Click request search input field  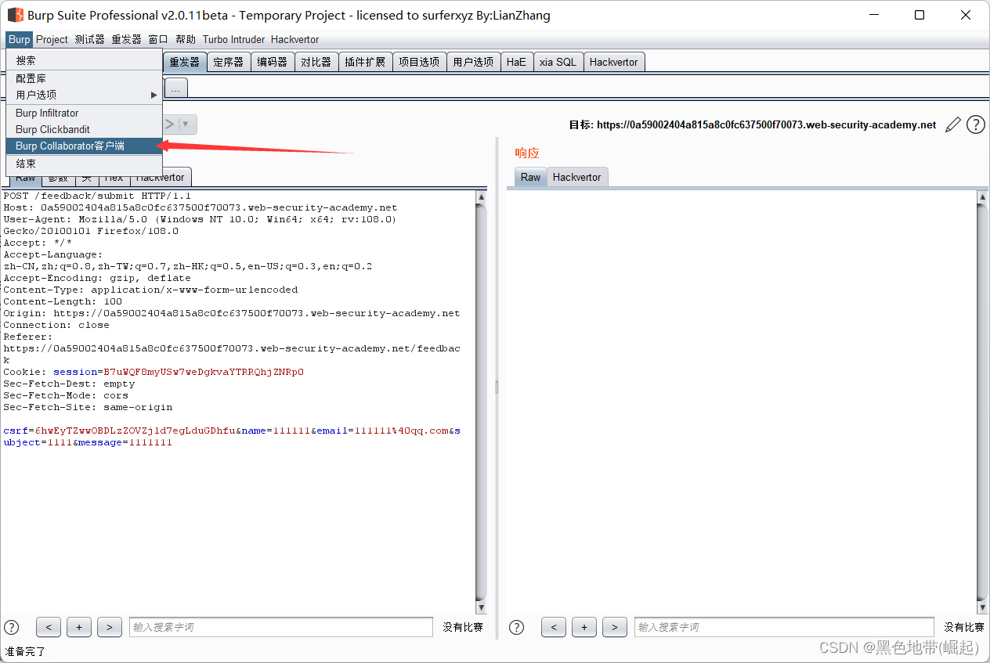coord(280,627)
